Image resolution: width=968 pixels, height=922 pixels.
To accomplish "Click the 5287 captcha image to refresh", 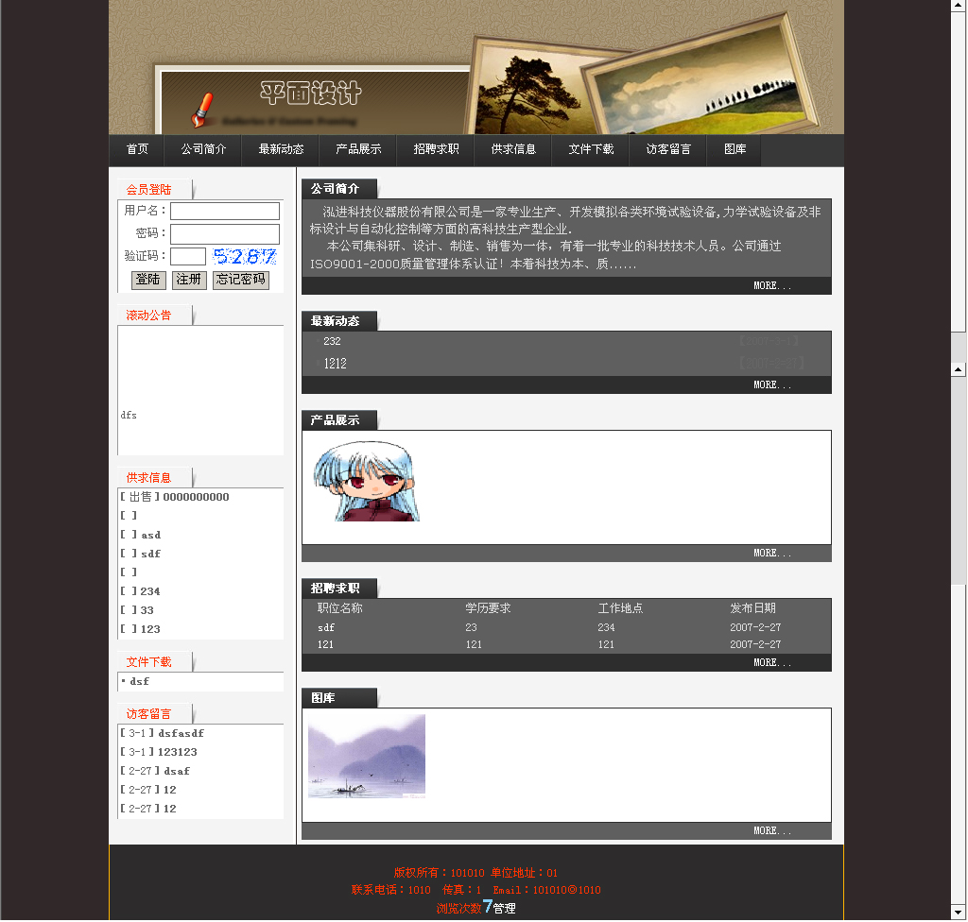I will coord(245,256).
